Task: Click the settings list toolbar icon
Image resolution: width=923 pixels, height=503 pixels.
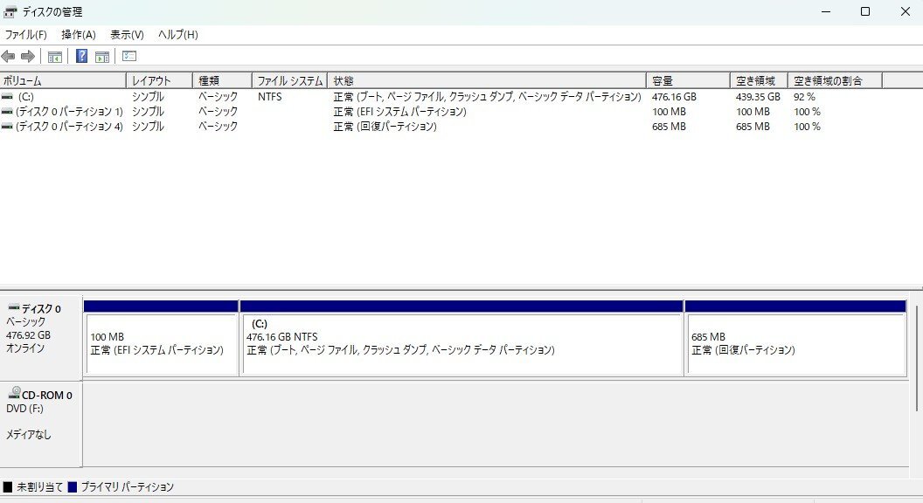Action: (129, 57)
